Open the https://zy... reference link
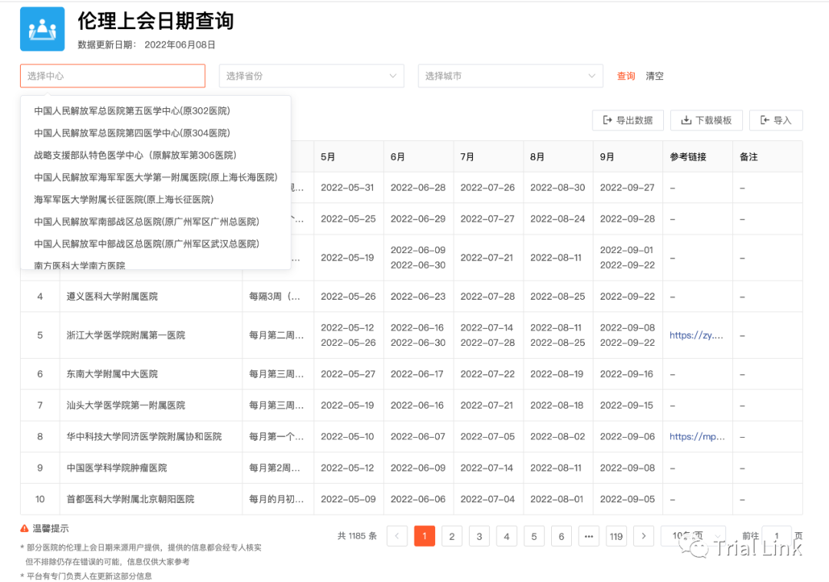The image size is (829, 582). (695, 335)
